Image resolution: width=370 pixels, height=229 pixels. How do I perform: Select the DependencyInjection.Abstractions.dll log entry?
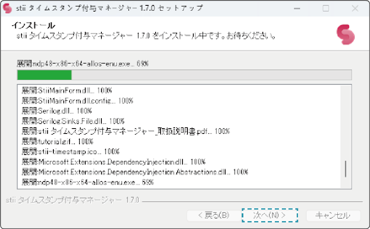pos(135,172)
